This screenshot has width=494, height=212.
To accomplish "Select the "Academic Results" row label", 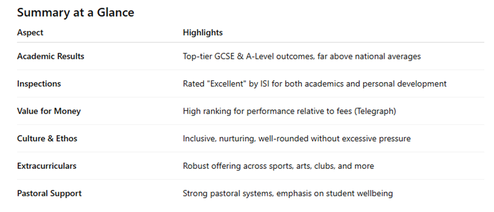I will point(51,56).
